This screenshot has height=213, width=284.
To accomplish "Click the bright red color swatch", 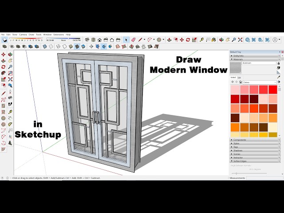I will click(272, 90).
